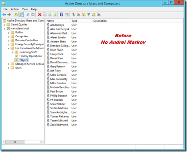Click the Cut scissors icon
The width and height of the screenshot is (187, 152).
pos(28,14)
